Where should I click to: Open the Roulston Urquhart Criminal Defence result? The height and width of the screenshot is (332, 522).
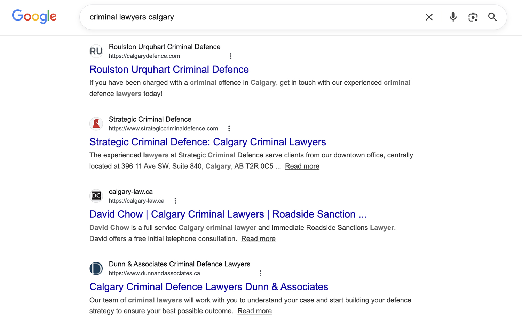(x=169, y=70)
